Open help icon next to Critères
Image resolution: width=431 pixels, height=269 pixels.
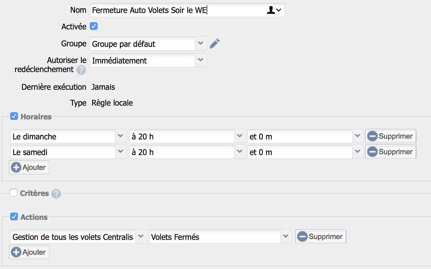point(56,194)
